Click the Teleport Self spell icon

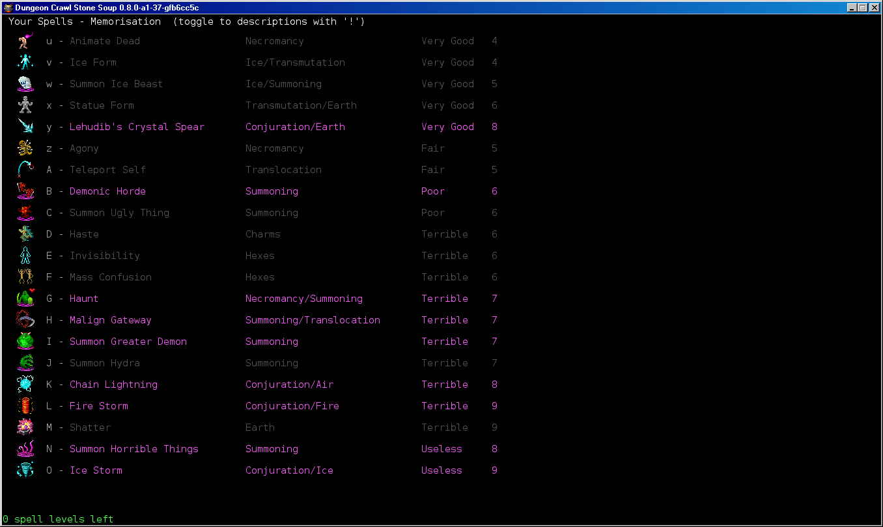click(25, 170)
